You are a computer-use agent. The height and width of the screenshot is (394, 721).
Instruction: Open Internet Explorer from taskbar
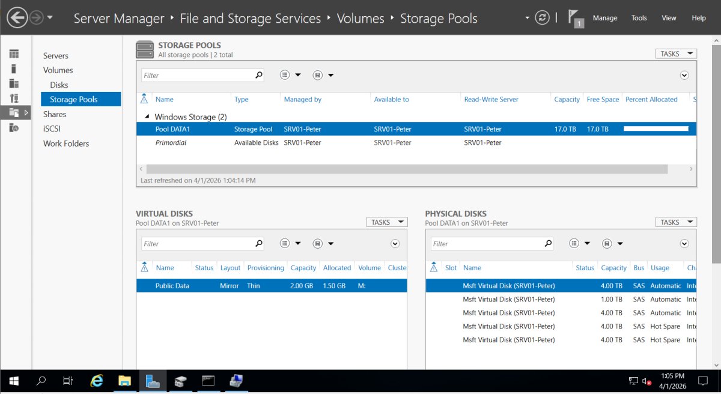point(96,381)
